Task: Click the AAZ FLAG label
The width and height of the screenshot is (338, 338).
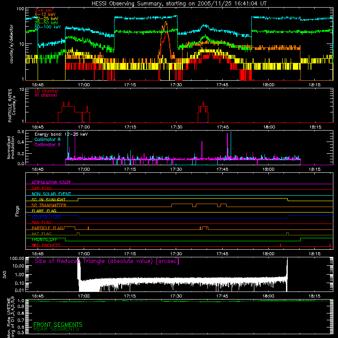Action: point(41,234)
